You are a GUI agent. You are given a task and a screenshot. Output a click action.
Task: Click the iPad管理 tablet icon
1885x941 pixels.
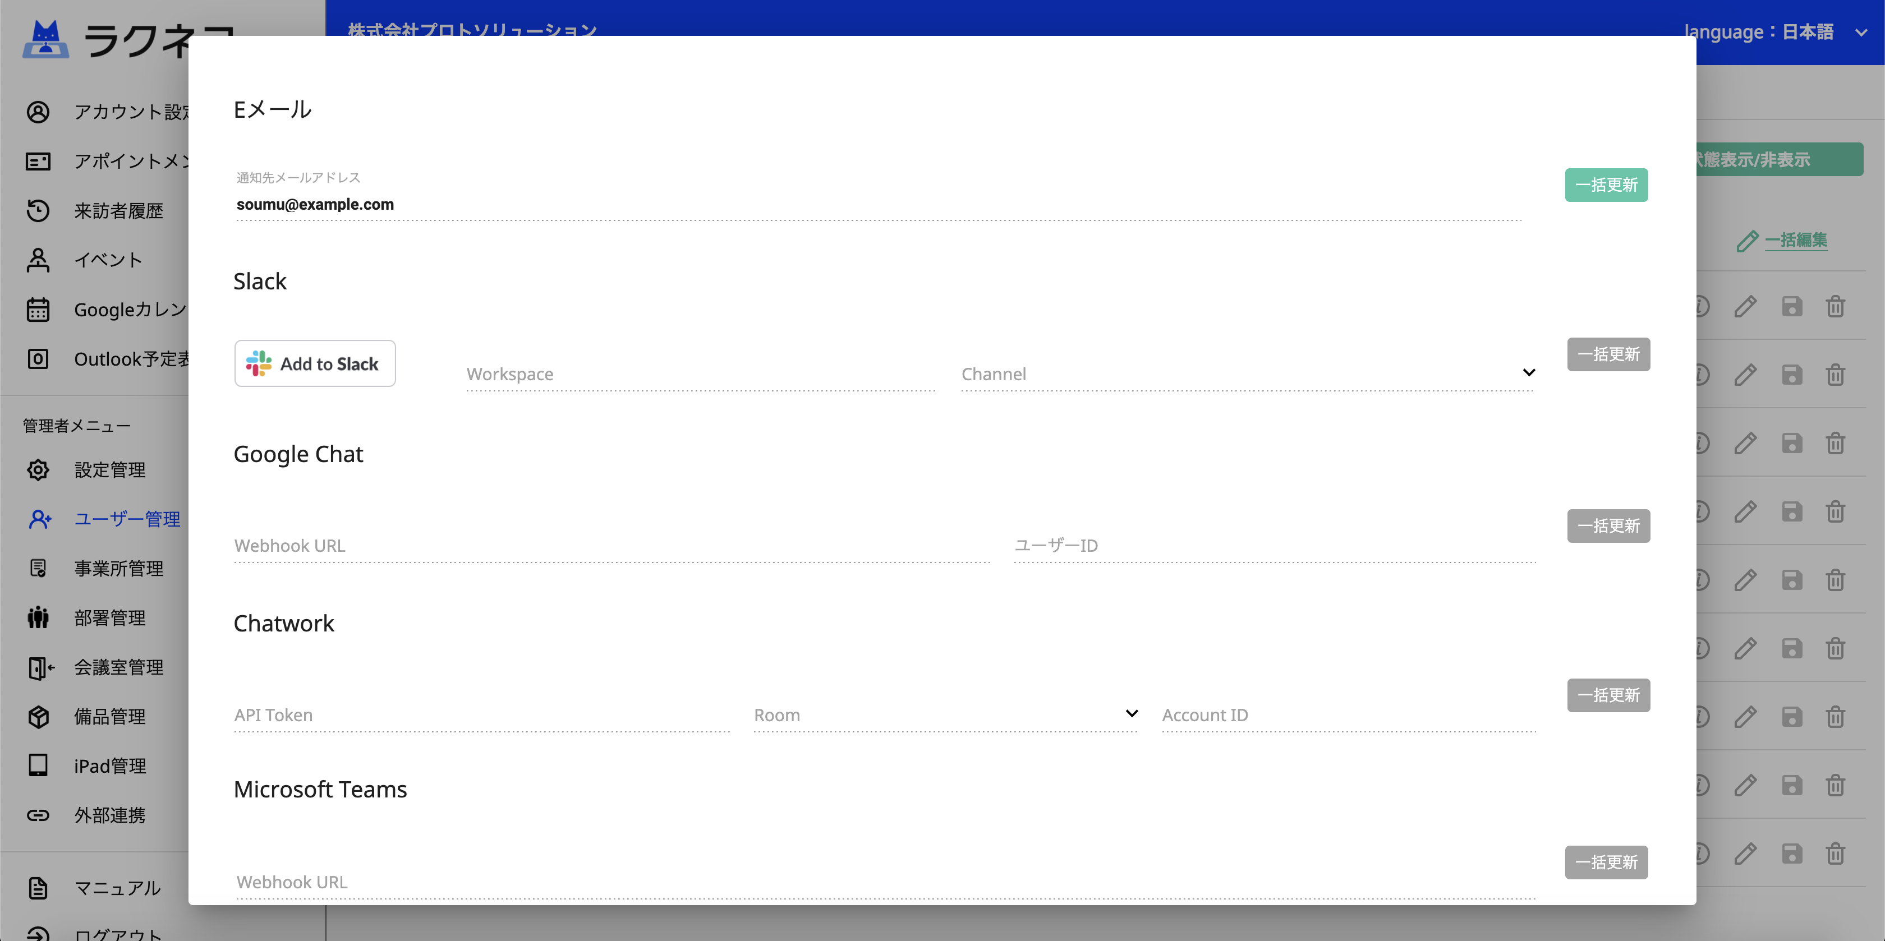click(x=38, y=765)
